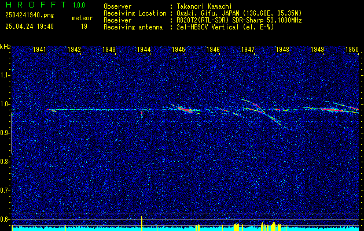Image resolution: width=364 pixels, height=231 pixels.
Task: Click the 1947 time axis marker
Action: click(x=248, y=49)
